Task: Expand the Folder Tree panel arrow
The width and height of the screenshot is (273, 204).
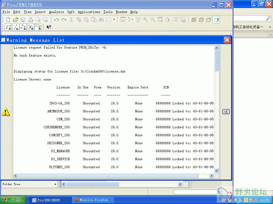Action: (55, 184)
